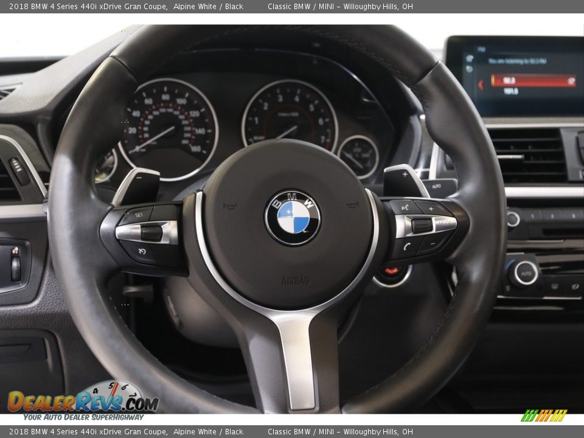
Task: Select radio preset button 2
Action: coord(552,215)
